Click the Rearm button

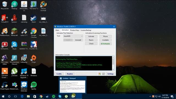pos(91,40)
